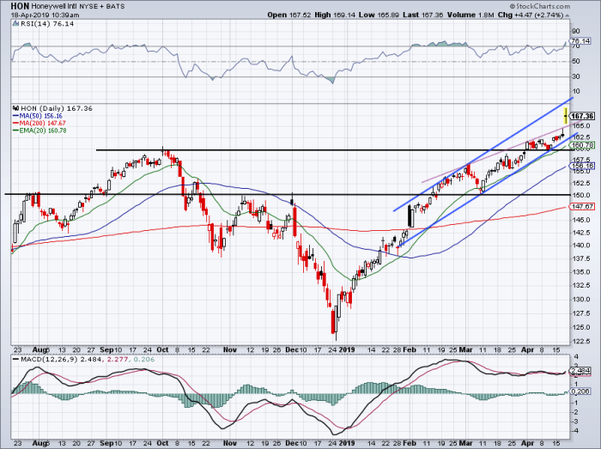Click the 0.206 histogram value tag
Screen dimensions: 601x449
[x=580, y=391]
